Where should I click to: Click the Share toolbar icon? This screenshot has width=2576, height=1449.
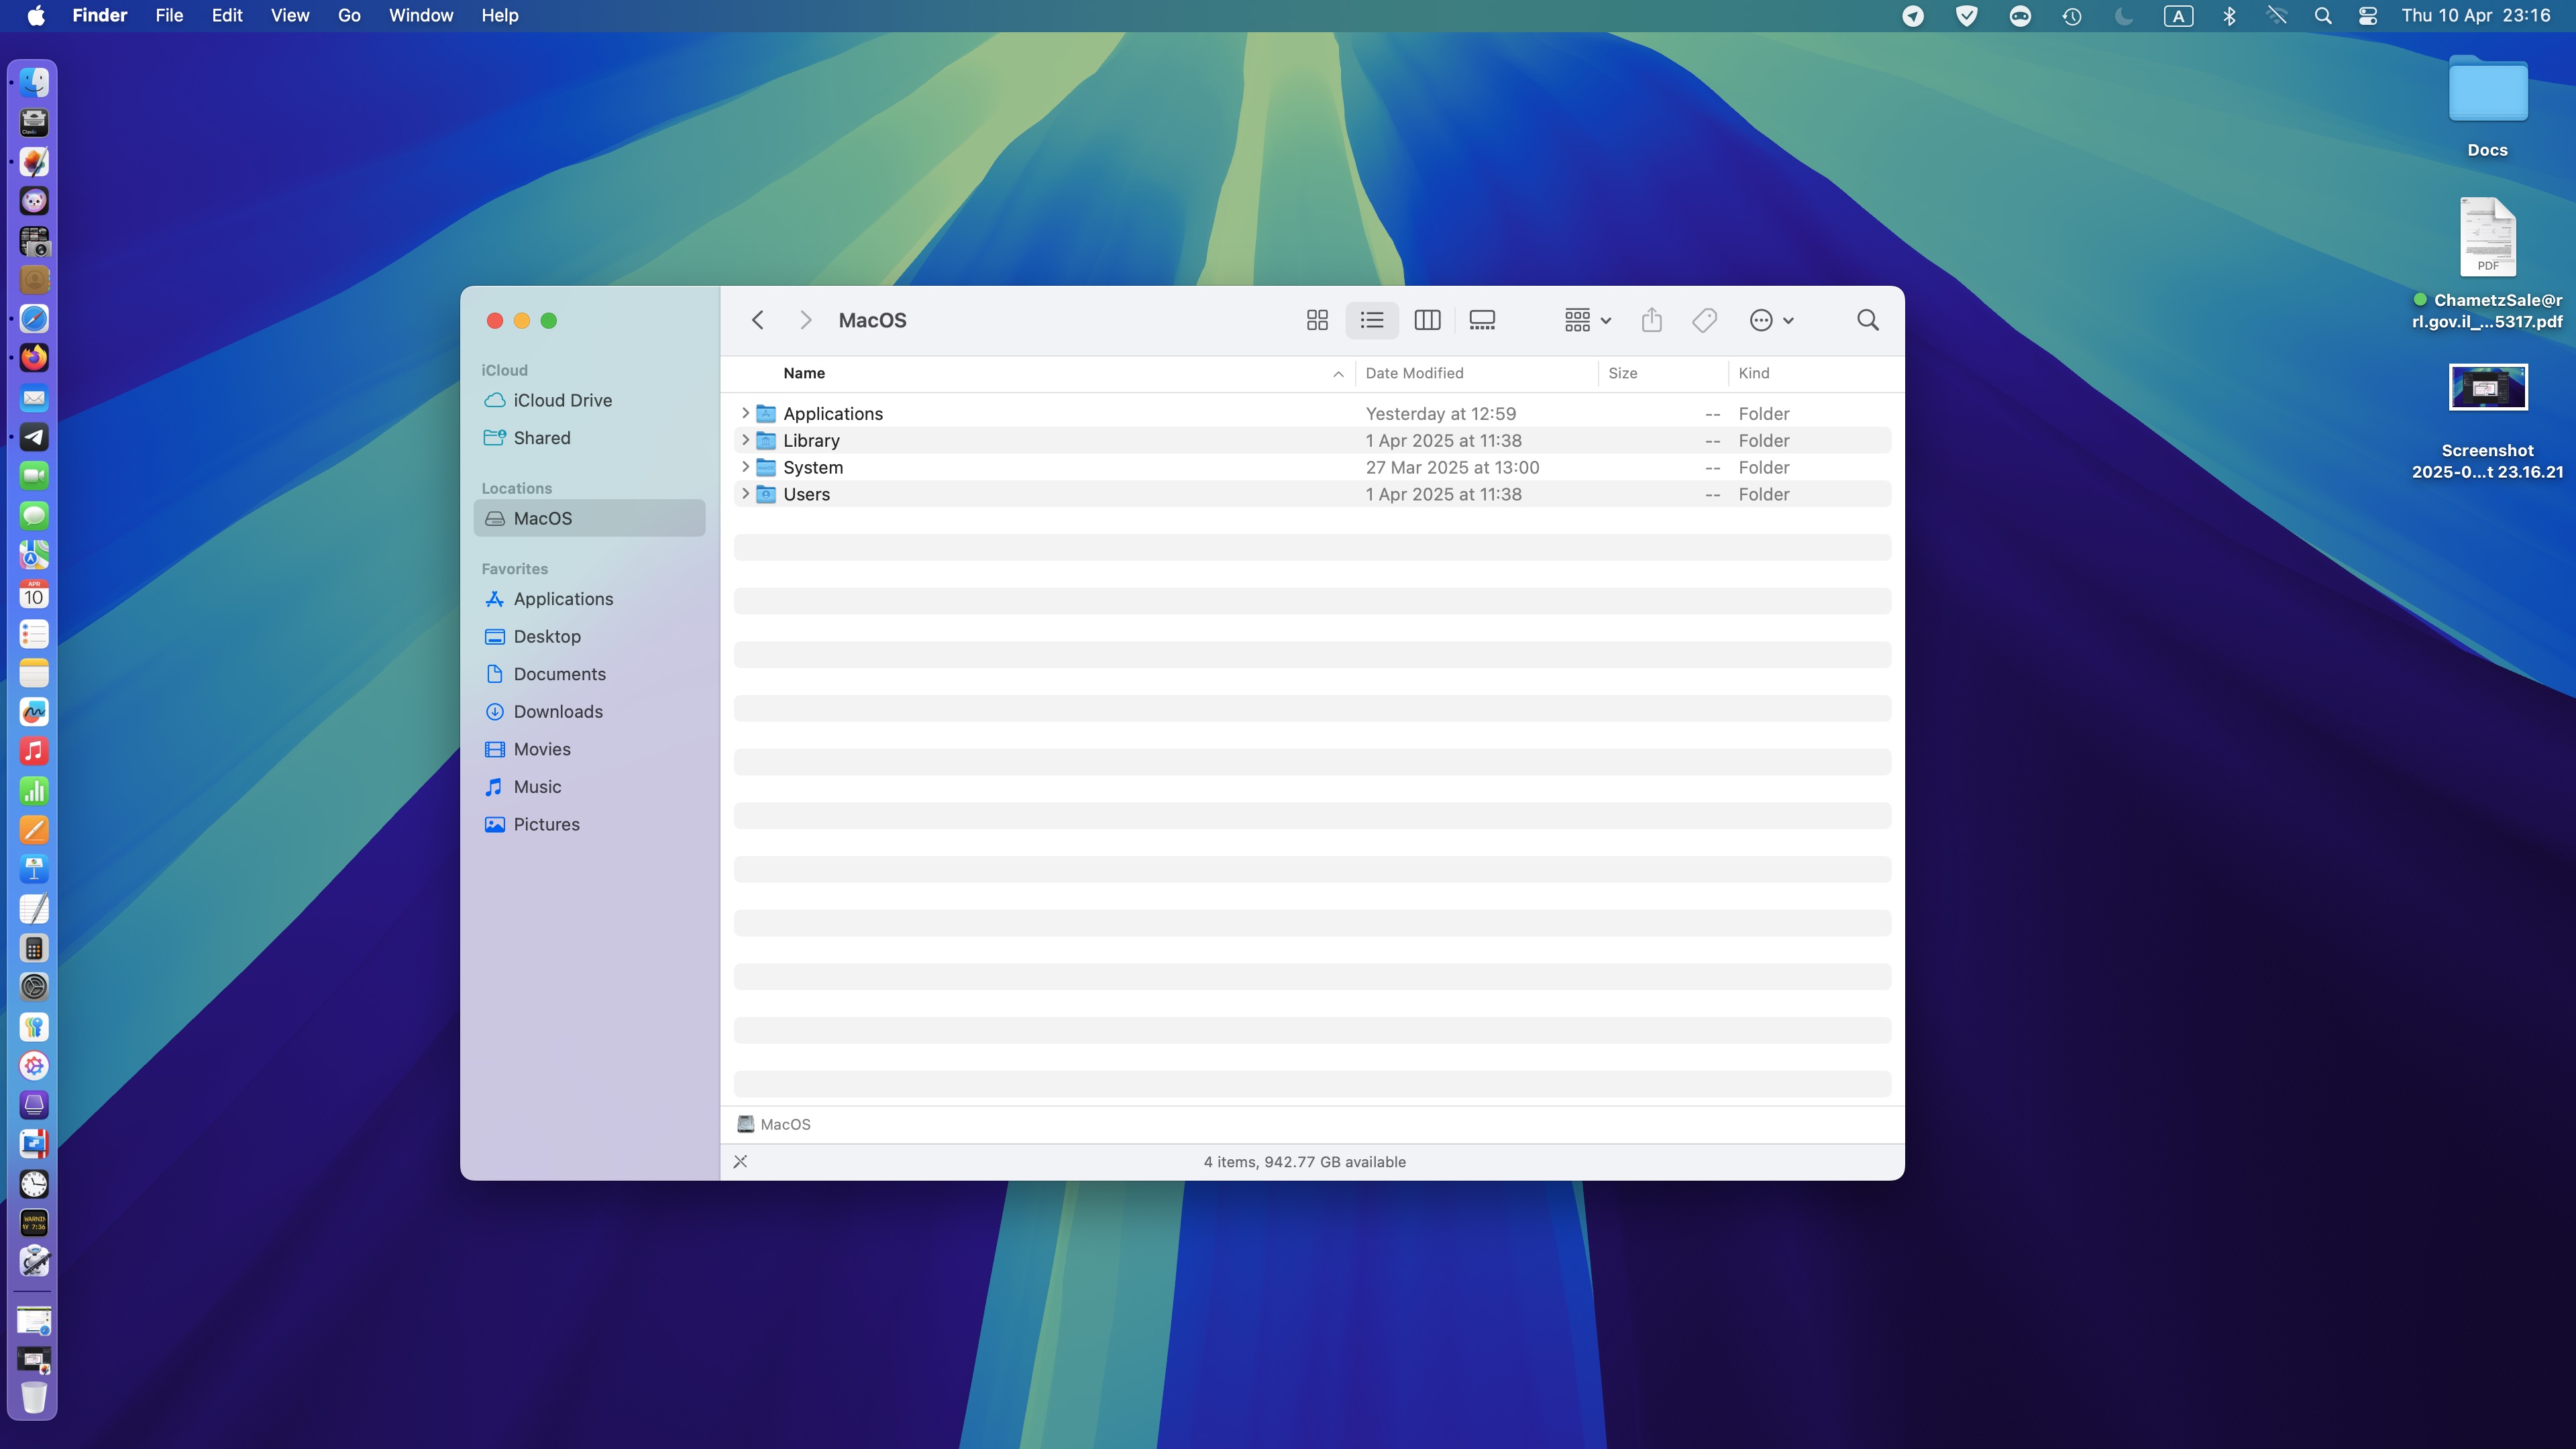1651,320
